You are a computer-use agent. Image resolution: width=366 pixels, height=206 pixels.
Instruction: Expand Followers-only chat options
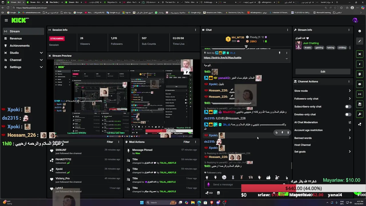click(350, 99)
